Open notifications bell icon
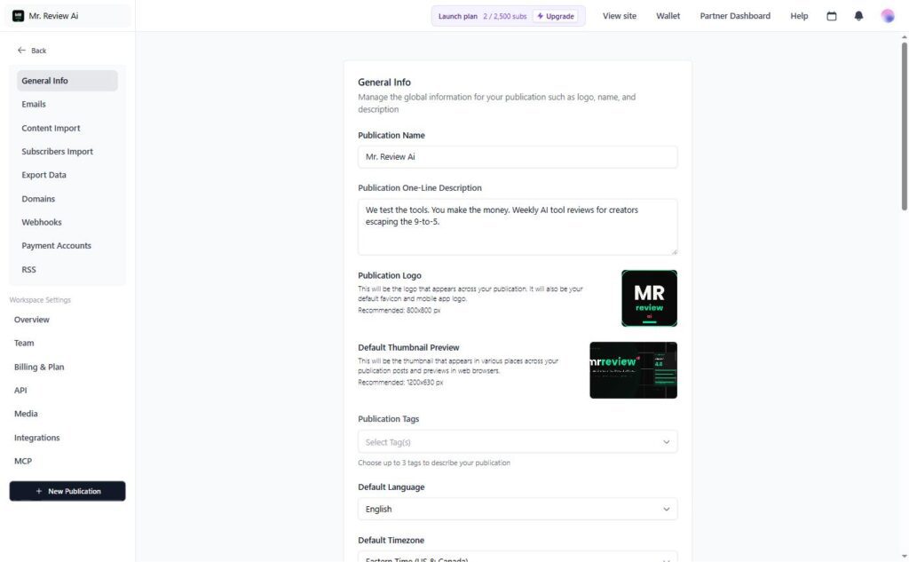909x562 pixels. coord(858,16)
